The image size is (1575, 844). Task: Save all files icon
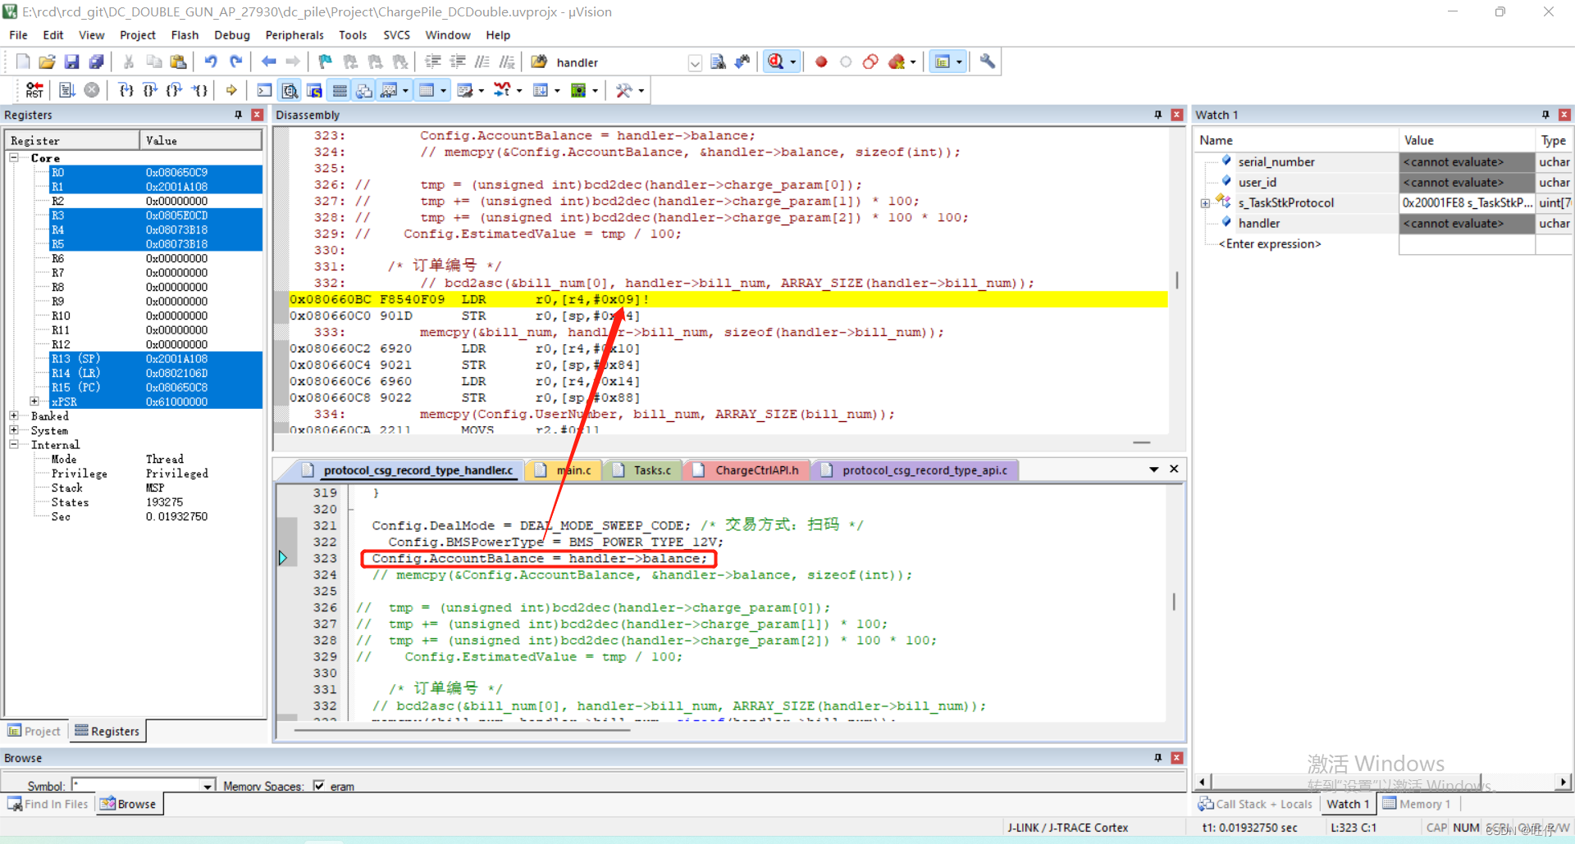(x=97, y=62)
